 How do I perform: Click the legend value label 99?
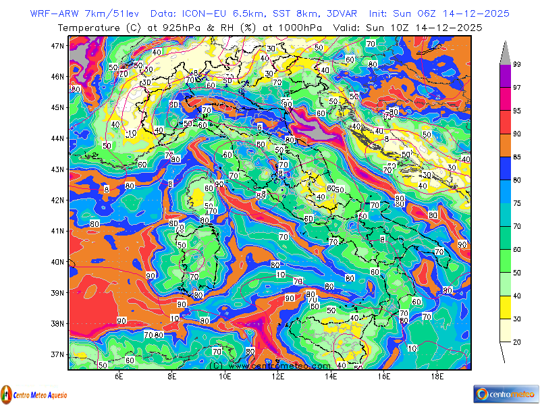pyautogui.click(x=517, y=64)
